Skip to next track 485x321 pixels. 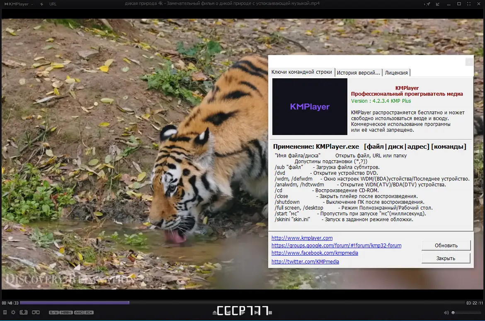coord(257,312)
